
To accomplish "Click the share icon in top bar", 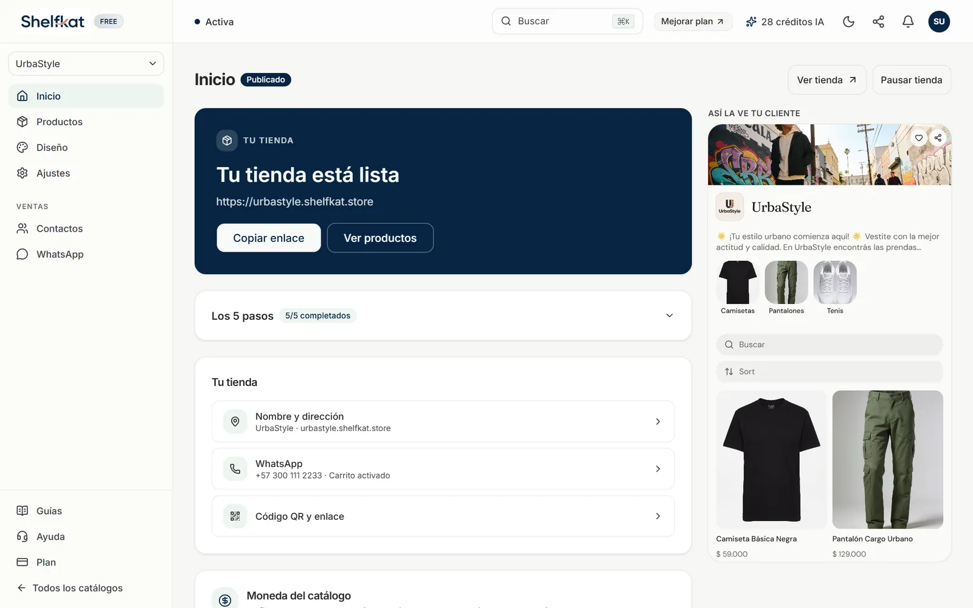I will (878, 22).
